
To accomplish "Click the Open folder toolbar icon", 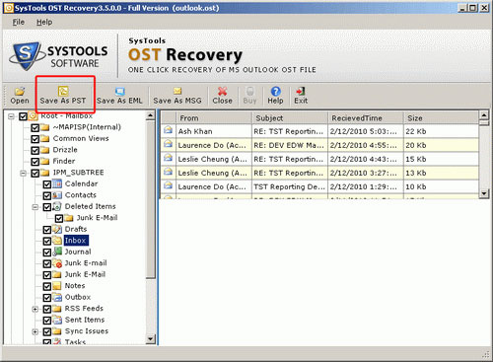I will pos(20,91).
